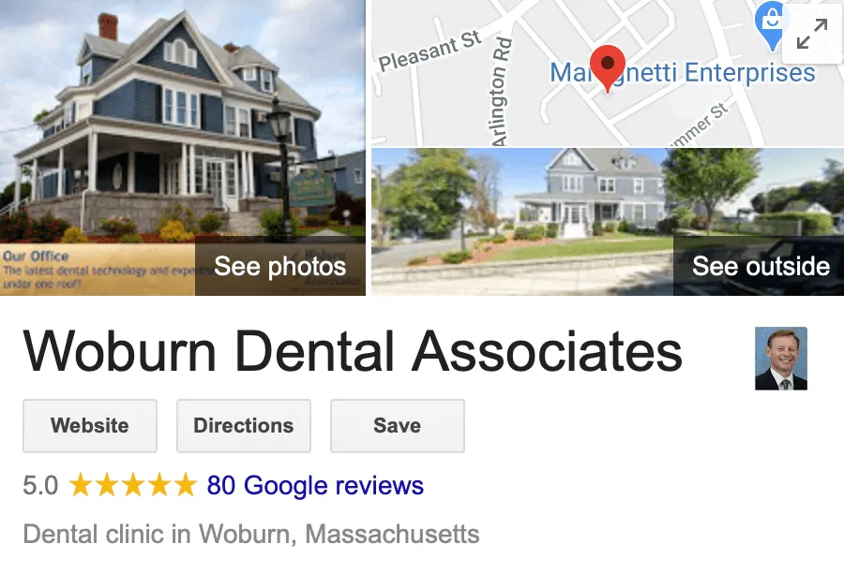The height and width of the screenshot is (573, 844).
Task: Open the Website button
Action: (90, 426)
